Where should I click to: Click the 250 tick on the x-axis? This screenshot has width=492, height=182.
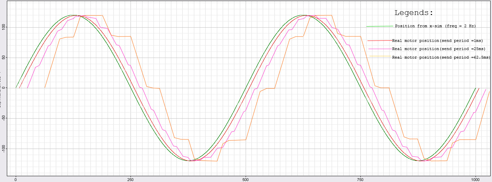[x=131, y=179]
